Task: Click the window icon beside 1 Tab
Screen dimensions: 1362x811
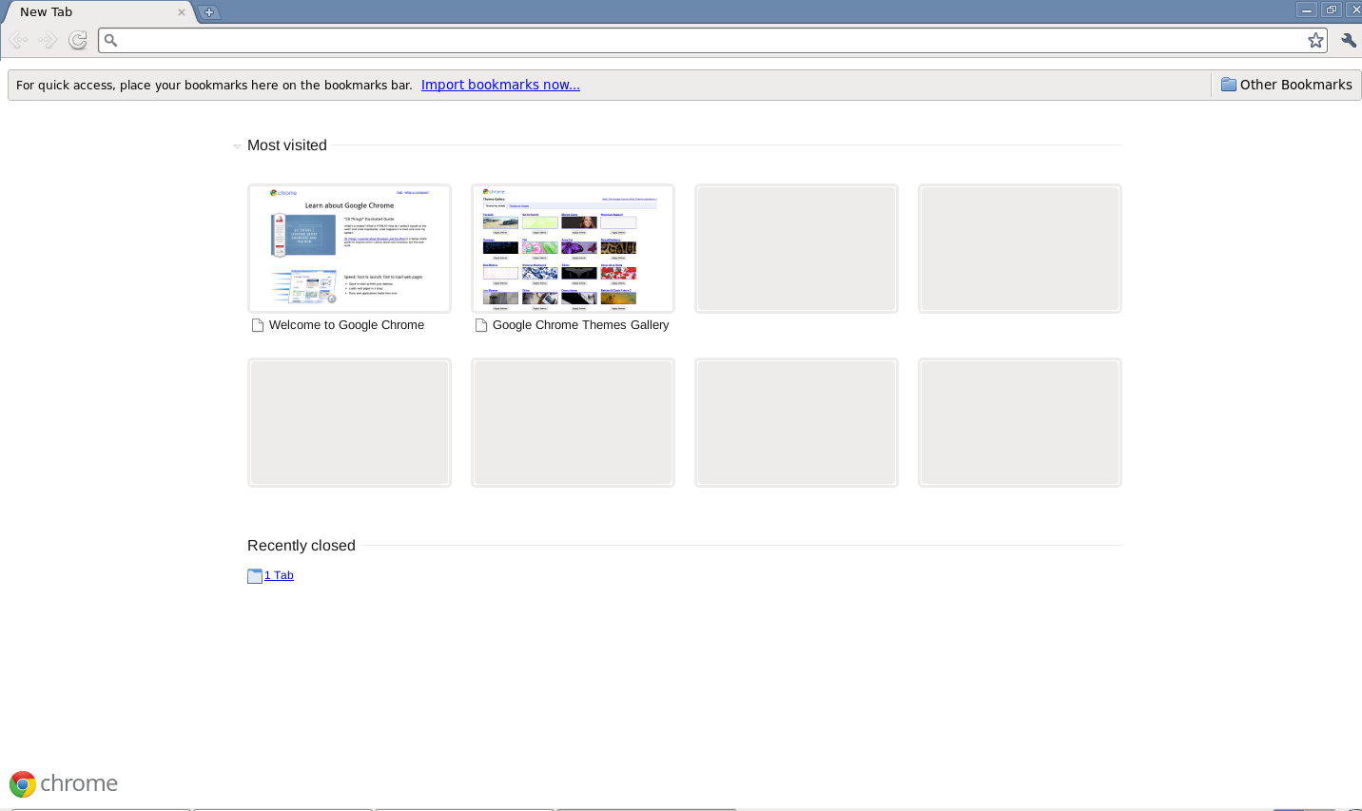Action: (255, 576)
